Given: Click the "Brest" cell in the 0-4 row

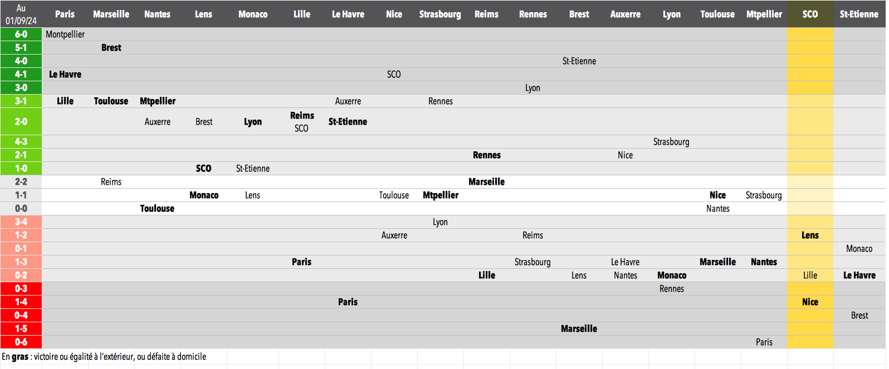Looking at the screenshot, I should pos(859,316).
